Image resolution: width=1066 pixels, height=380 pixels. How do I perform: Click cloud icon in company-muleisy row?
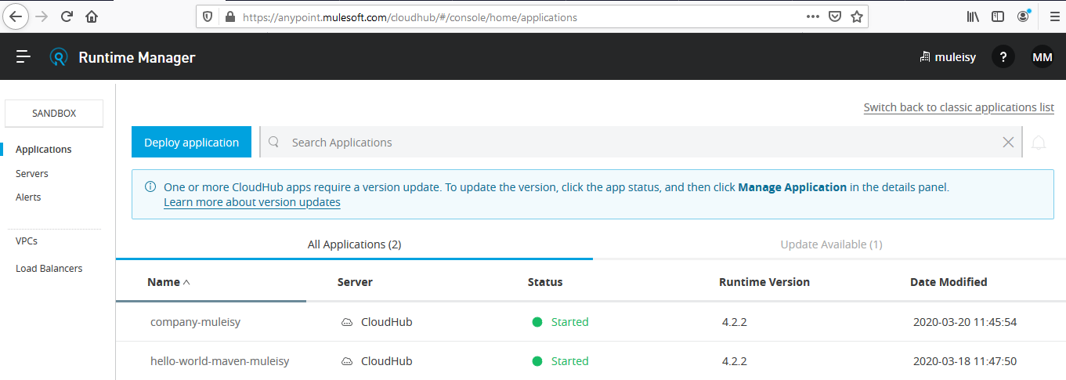click(x=346, y=322)
